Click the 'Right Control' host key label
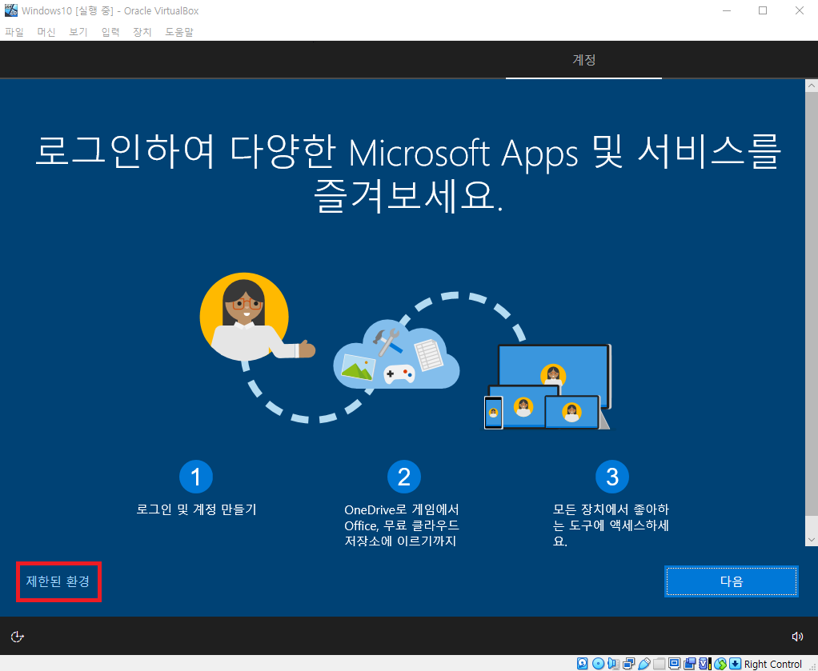Viewport: 818px width, 671px height. click(x=772, y=664)
